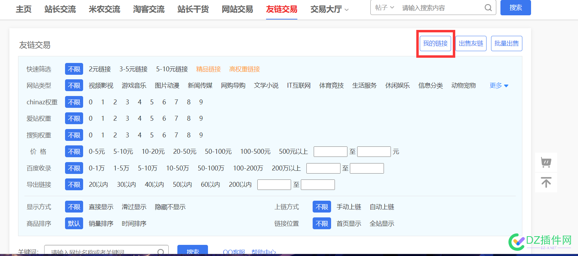Screen dimensions: 578x256
Task: Go to the 主页 tab
Action: pos(24,9)
